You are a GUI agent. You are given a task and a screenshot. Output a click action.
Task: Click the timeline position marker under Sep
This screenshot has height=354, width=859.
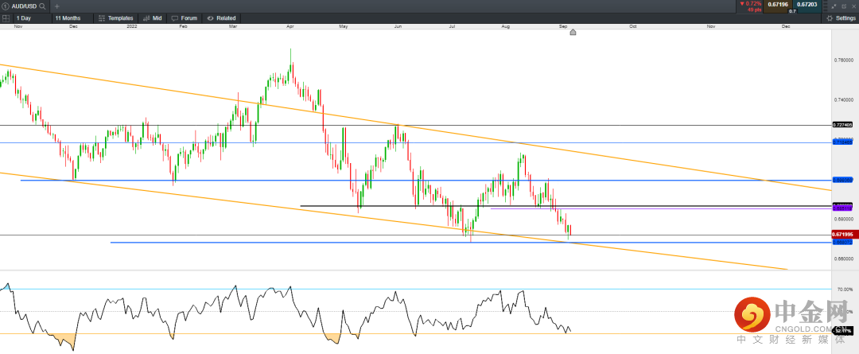pos(573,33)
